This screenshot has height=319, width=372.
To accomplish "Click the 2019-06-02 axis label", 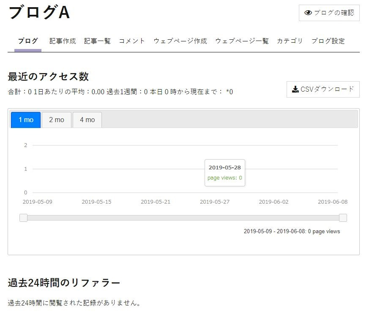I will 274,202.
